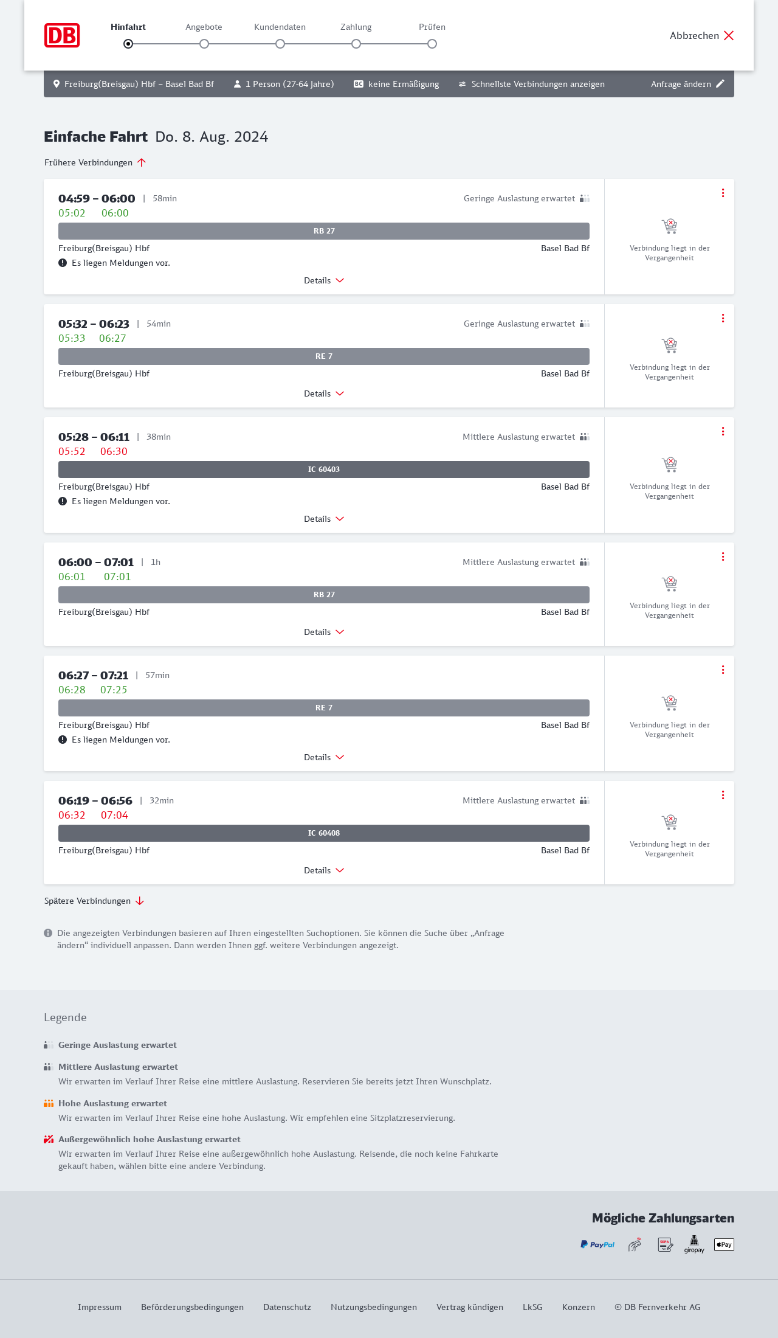Click warning icon on 06:27 RE 7 connection
778x1338 pixels.
click(63, 740)
